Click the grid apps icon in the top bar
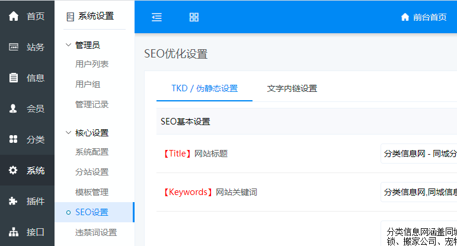This screenshot has width=457, height=246. (x=194, y=17)
